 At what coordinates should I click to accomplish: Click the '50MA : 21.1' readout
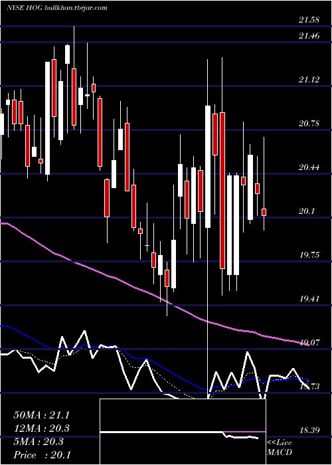pyautogui.click(x=41, y=415)
